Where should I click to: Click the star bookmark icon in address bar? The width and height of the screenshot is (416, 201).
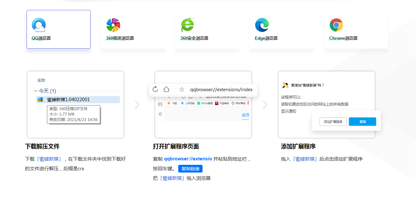pos(182,90)
